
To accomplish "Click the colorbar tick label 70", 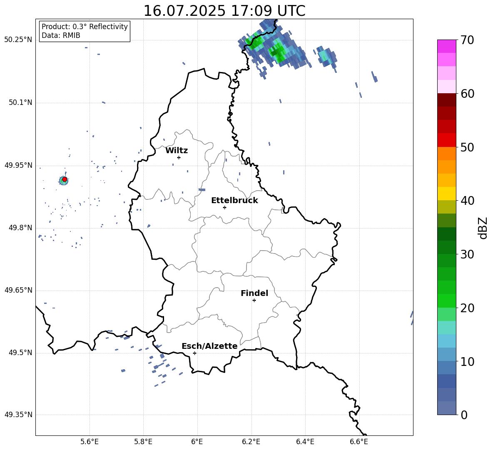I will [467, 40].
